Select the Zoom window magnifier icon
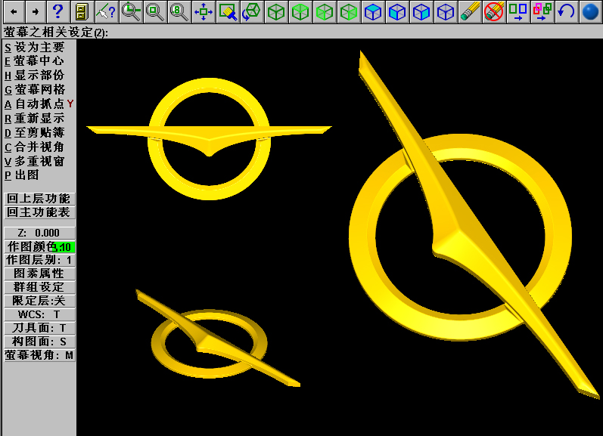 (x=155, y=11)
